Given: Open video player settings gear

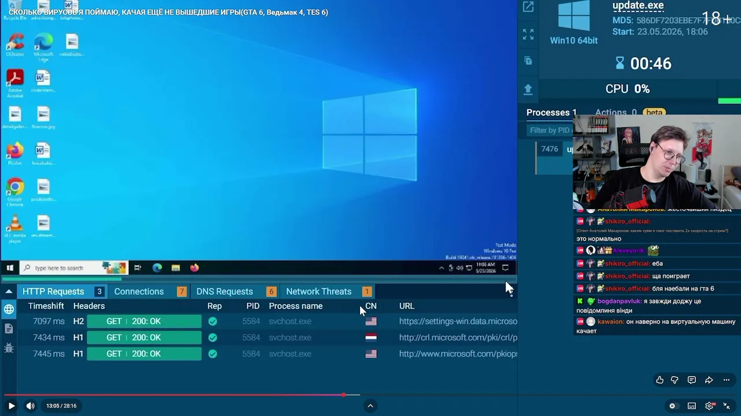Looking at the screenshot, I should click(710, 406).
